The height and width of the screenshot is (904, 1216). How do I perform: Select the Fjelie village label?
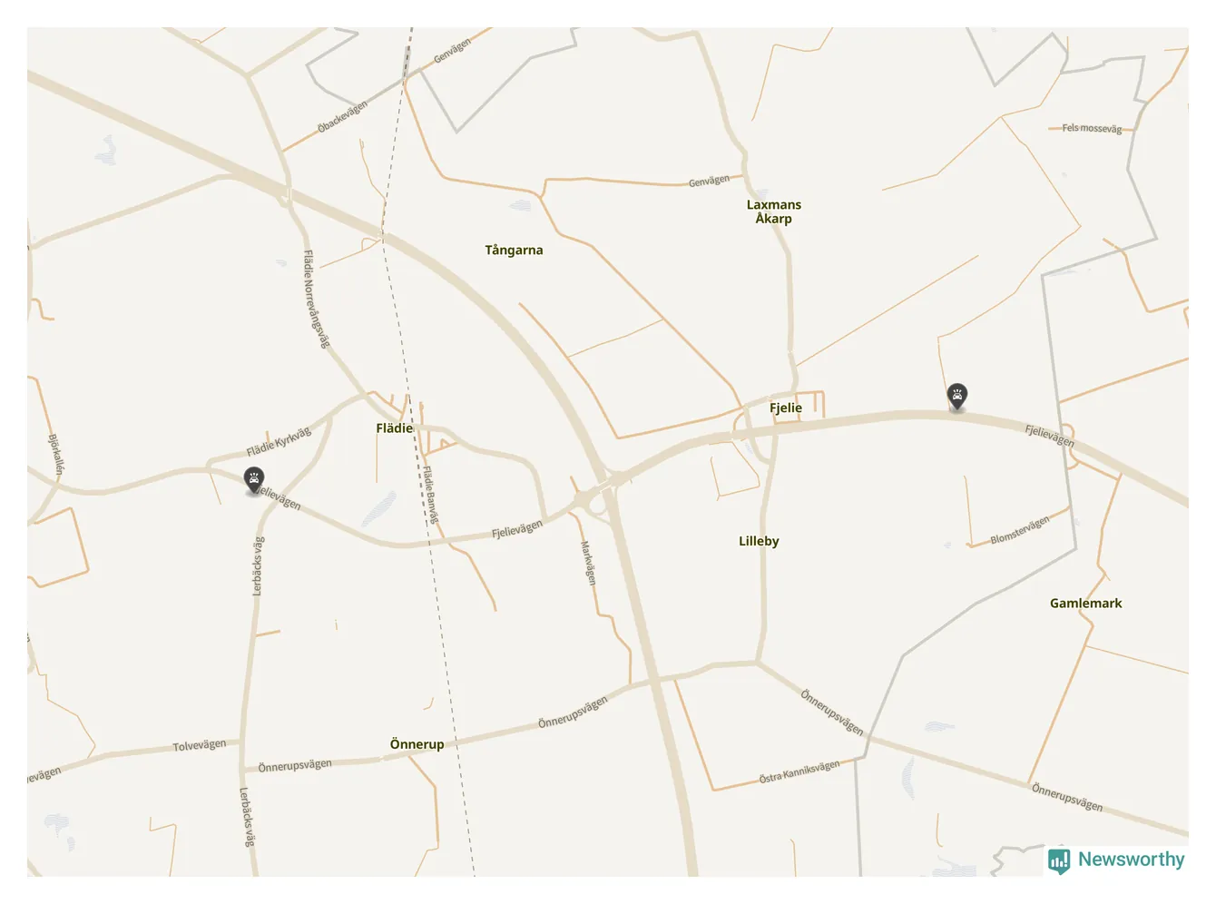[786, 408]
